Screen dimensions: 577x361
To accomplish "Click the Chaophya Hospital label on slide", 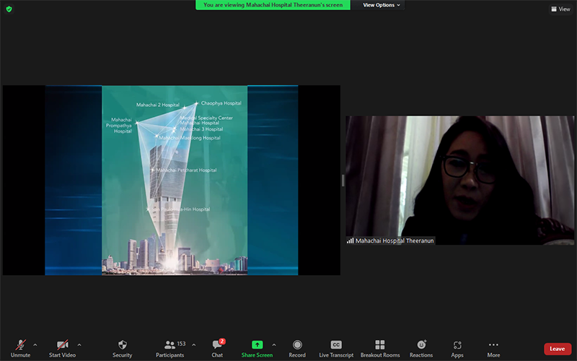I will (221, 103).
